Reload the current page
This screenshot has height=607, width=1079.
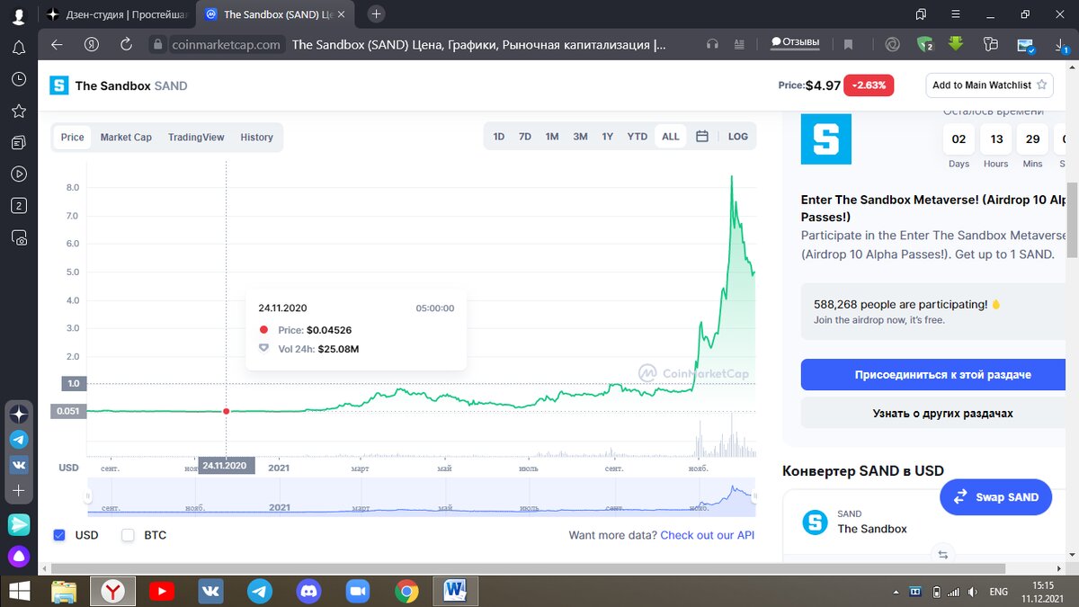tap(126, 44)
